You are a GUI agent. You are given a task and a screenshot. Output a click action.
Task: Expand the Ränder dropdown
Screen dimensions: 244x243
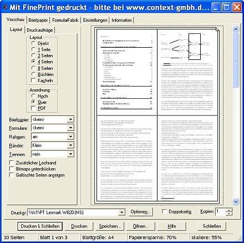[x=70, y=145]
